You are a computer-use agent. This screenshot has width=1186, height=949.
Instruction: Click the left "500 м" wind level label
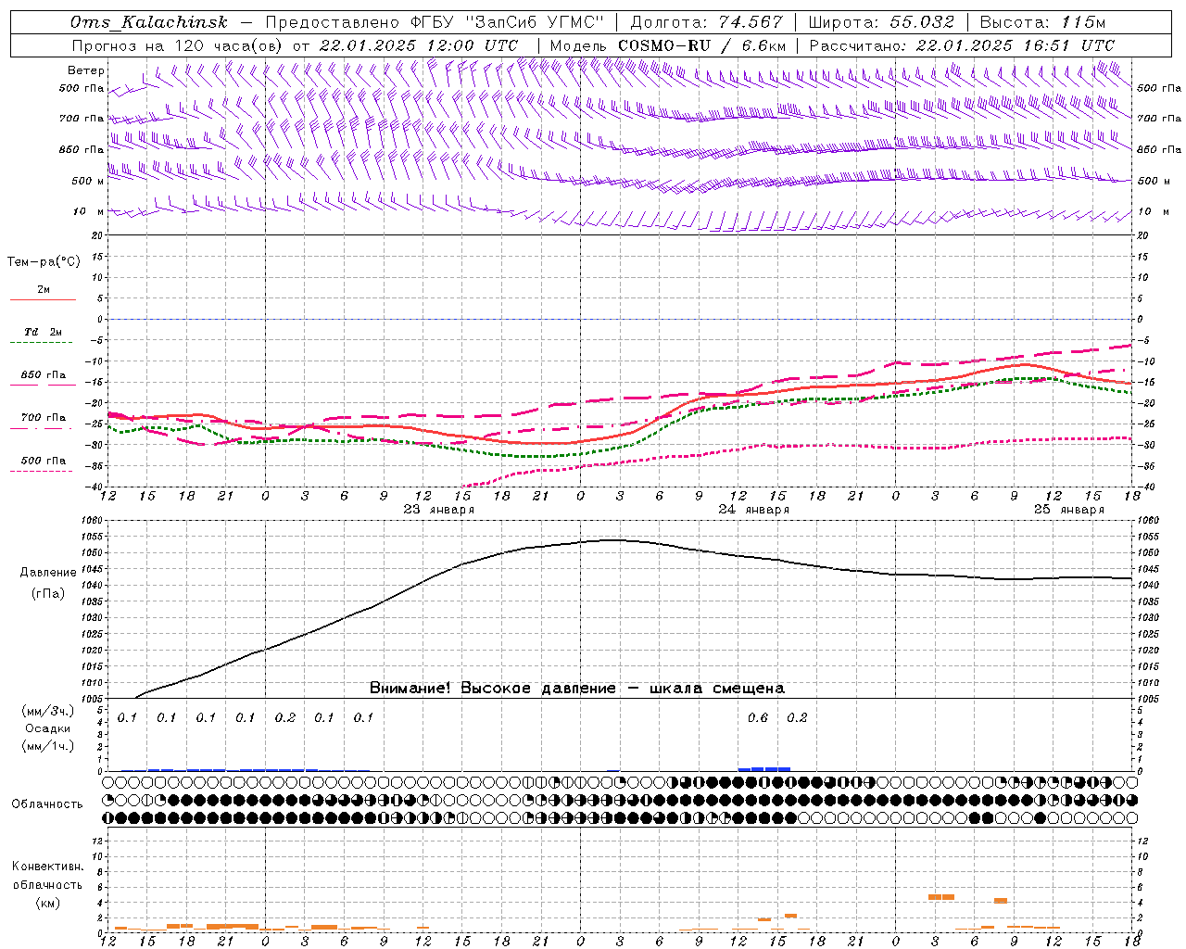click(x=88, y=181)
